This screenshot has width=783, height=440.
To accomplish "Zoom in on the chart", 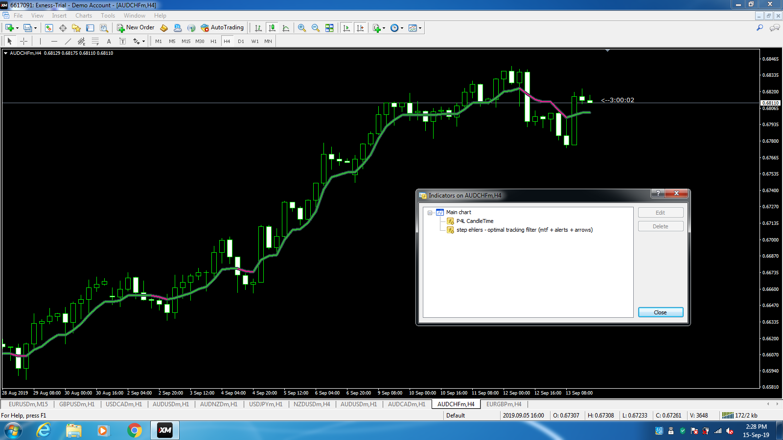I will coord(302,28).
